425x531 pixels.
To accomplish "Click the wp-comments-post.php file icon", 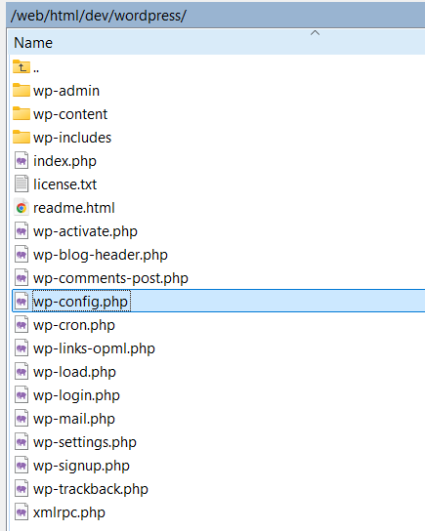I will pos(21,277).
